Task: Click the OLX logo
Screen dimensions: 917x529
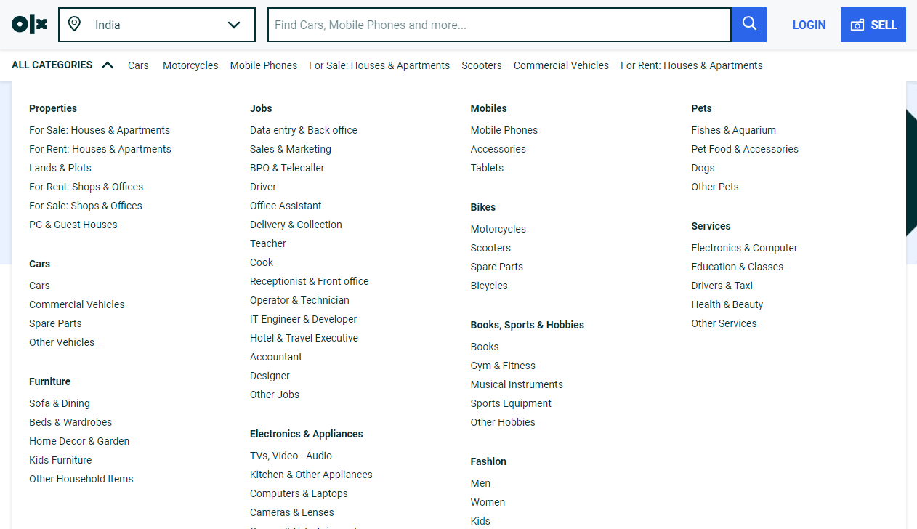Action: pos(28,24)
